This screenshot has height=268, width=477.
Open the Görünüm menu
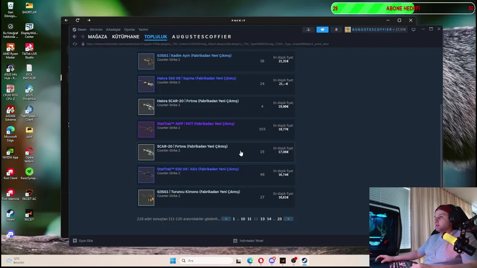(x=96, y=29)
